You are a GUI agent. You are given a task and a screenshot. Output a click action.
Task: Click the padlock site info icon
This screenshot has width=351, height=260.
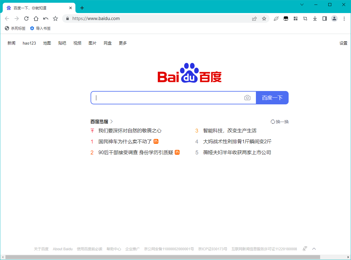click(x=67, y=19)
